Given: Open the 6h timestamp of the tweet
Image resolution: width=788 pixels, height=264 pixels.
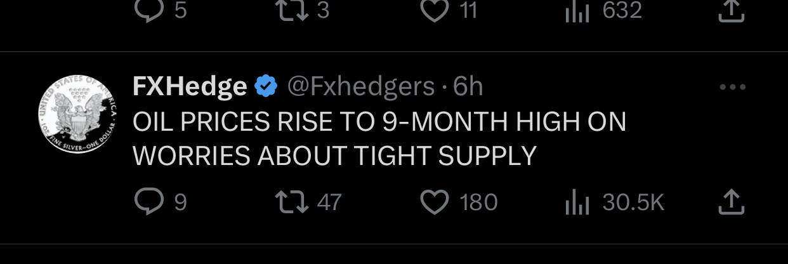Looking at the screenshot, I should (468, 86).
